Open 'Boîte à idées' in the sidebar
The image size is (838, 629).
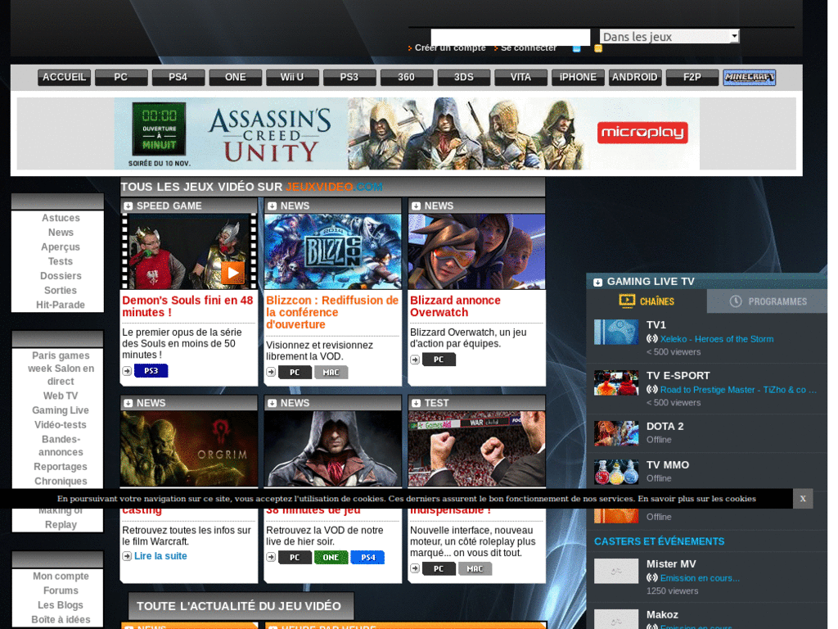point(61,619)
